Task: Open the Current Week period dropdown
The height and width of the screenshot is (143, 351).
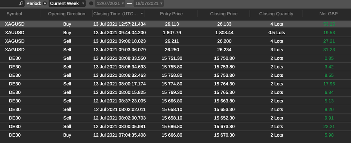Action: (x=67, y=3)
